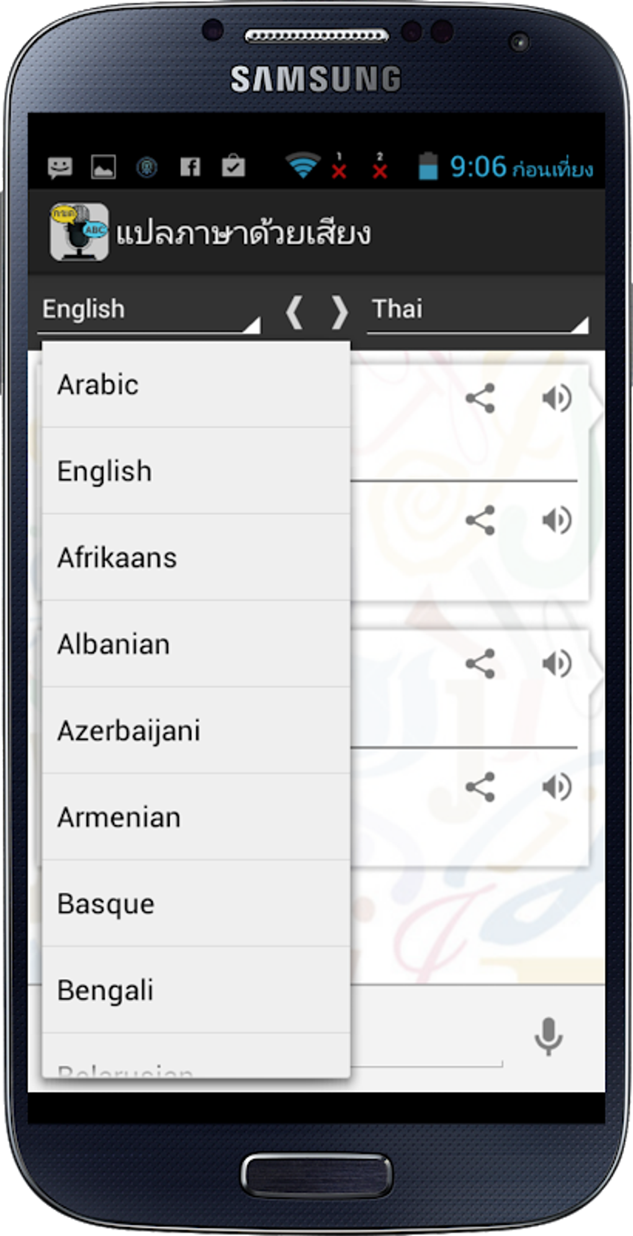Choose Azerbaijani in the dropdown list

tap(195, 730)
